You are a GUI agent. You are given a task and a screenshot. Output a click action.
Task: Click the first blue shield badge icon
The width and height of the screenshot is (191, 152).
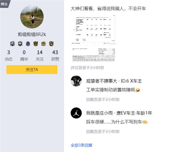point(12,44)
